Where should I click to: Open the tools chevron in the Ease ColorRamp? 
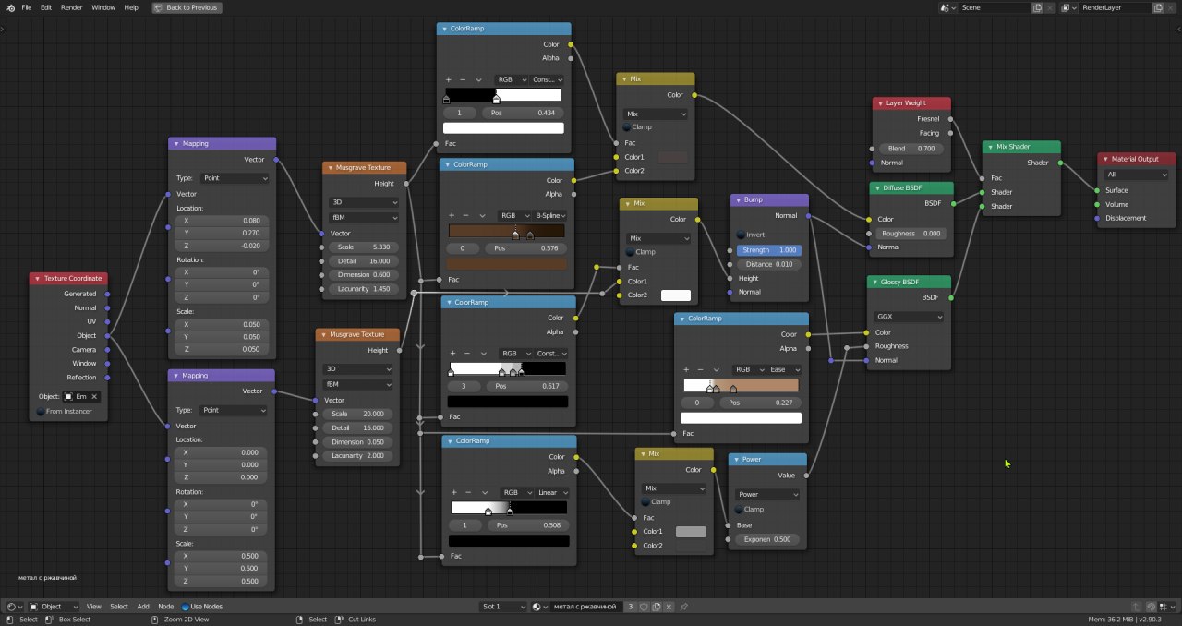[x=718, y=369]
